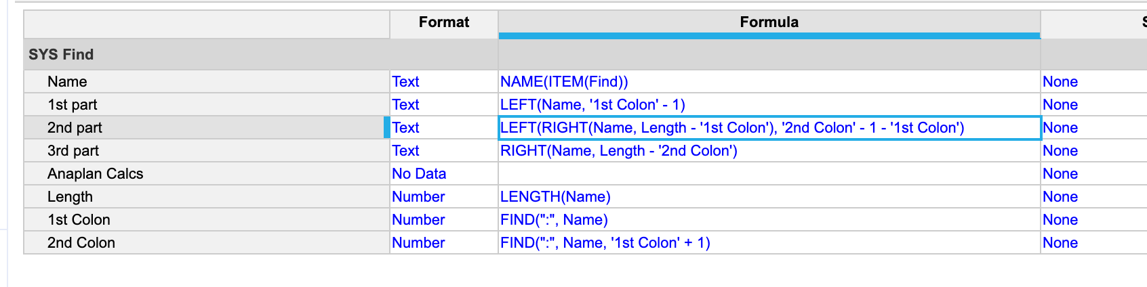Select the Format column header

(444, 23)
